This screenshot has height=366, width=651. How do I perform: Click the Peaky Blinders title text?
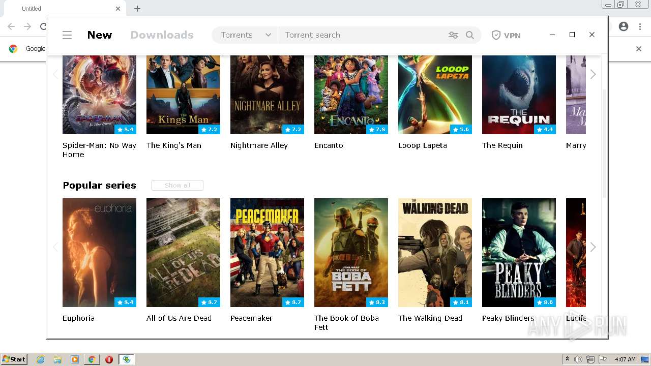pos(508,318)
